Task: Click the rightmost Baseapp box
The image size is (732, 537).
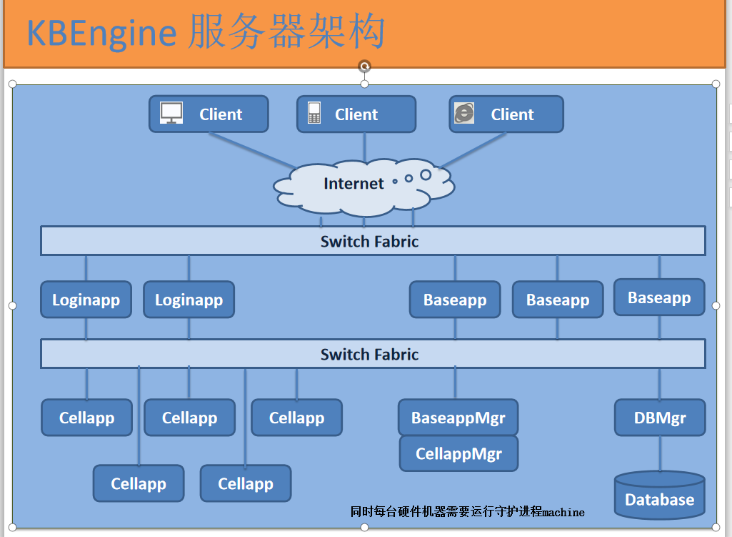Action: point(658,297)
